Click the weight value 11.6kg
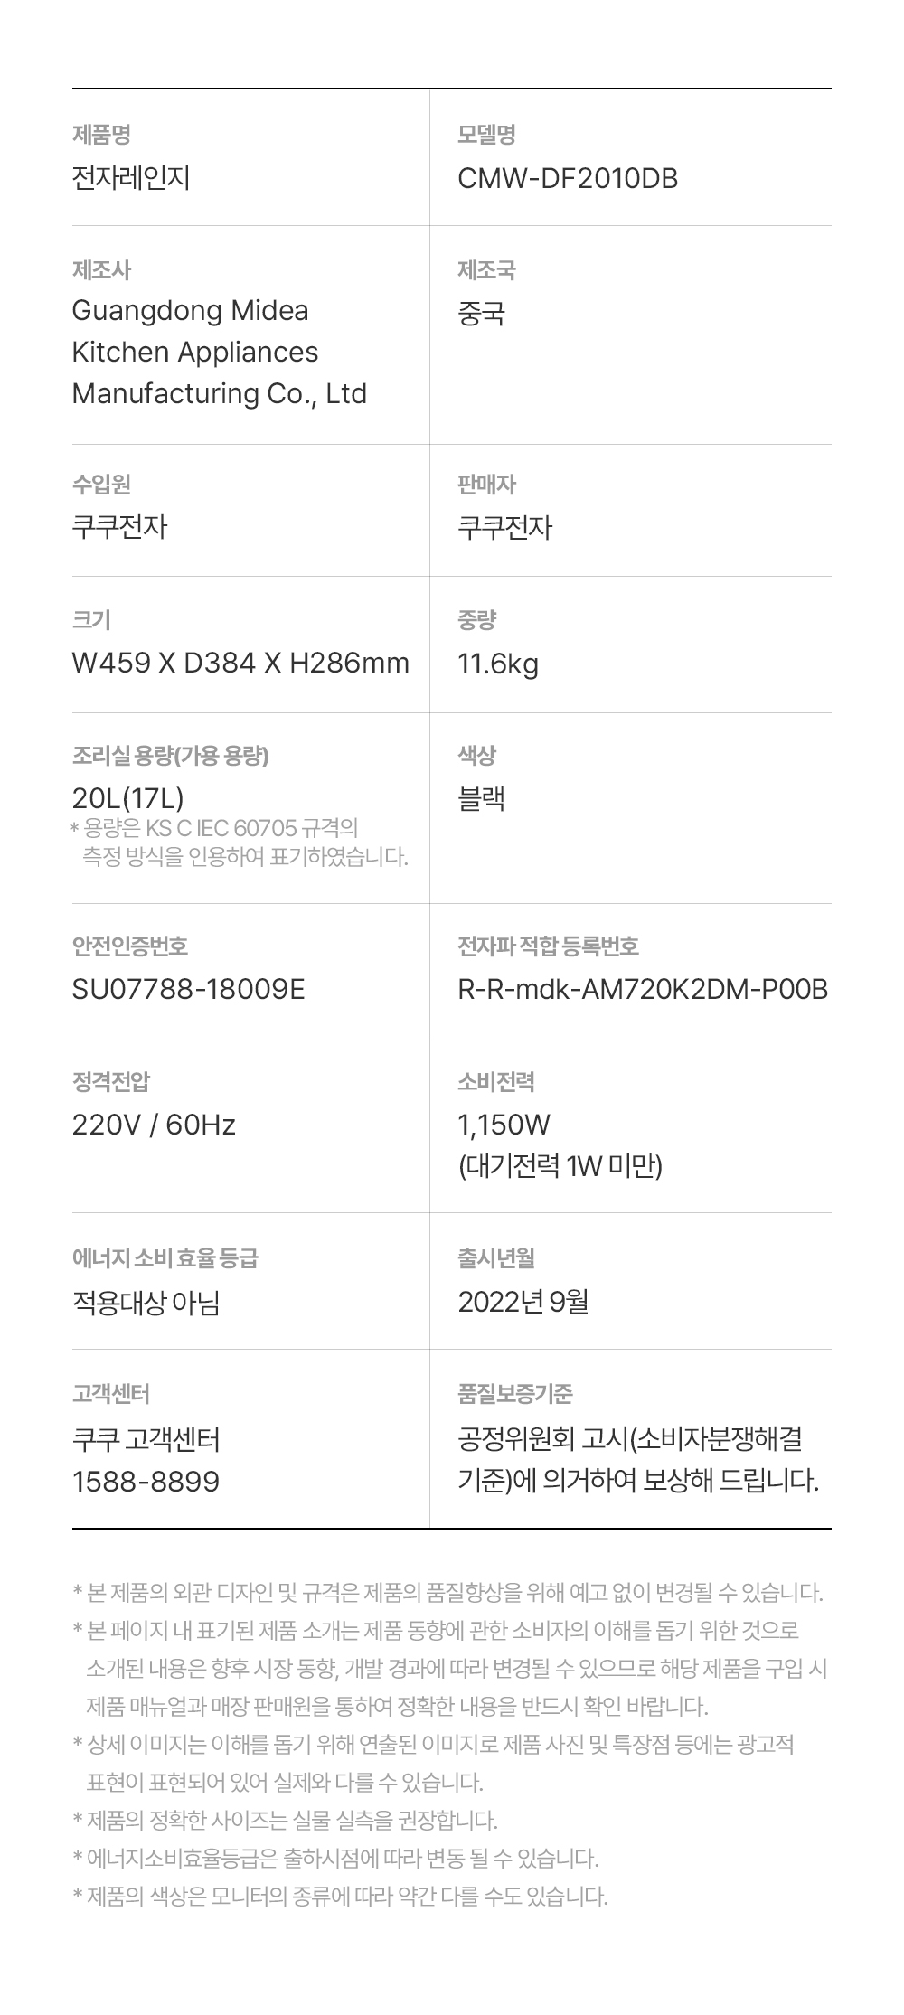This screenshot has width=904, height=2015. click(x=497, y=664)
